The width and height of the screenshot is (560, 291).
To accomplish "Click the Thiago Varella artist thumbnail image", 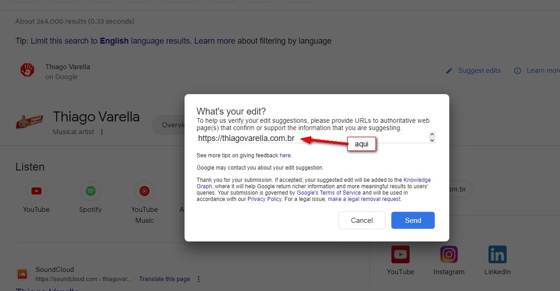I will coord(30,121).
